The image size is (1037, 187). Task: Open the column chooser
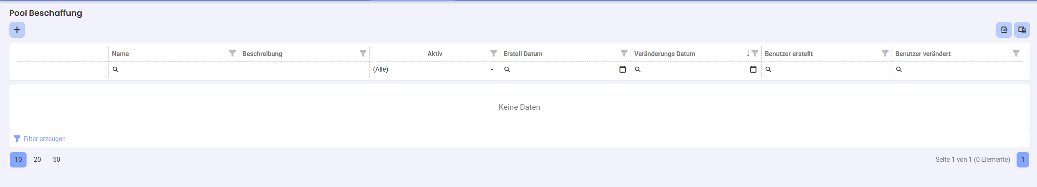click(x=1022, y=30)
